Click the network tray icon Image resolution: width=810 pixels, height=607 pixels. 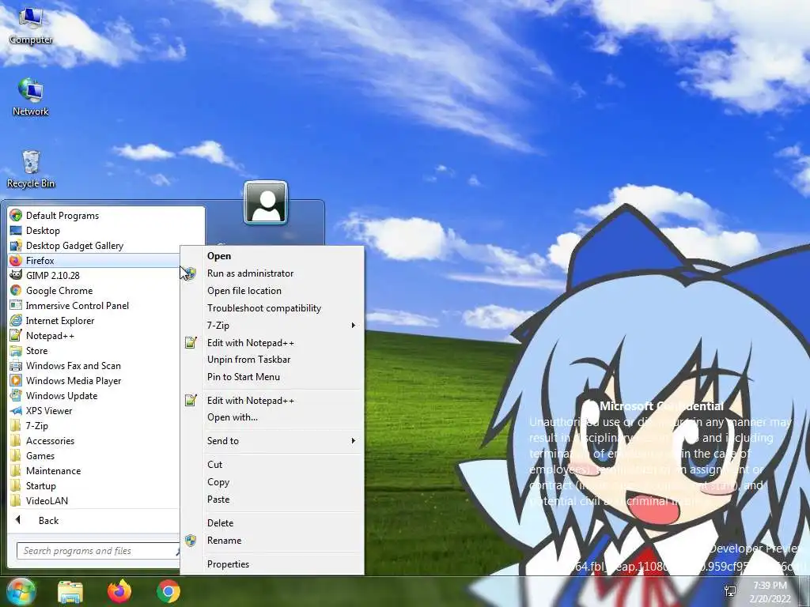(x=730, y=591)
